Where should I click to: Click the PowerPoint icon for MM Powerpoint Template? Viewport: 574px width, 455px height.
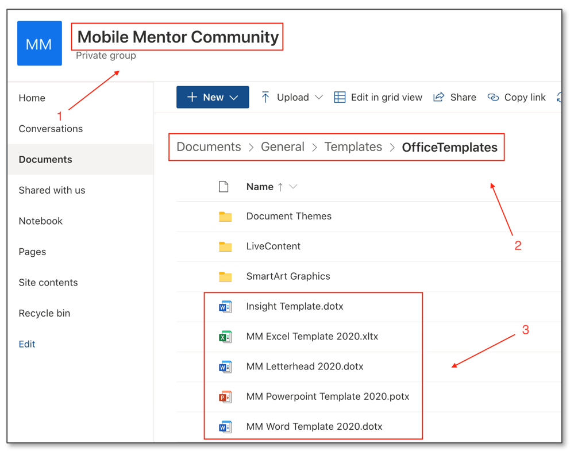pos(225,396)
